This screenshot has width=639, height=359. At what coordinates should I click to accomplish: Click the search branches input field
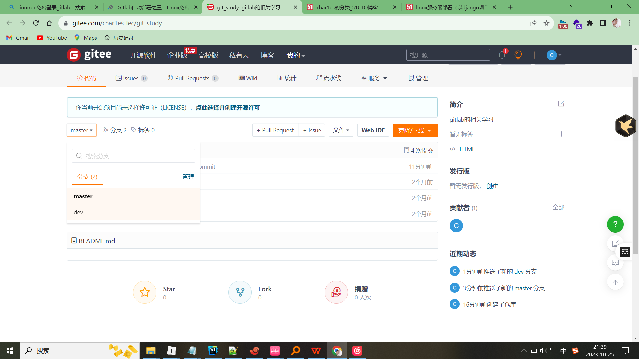tap(133, 156)
